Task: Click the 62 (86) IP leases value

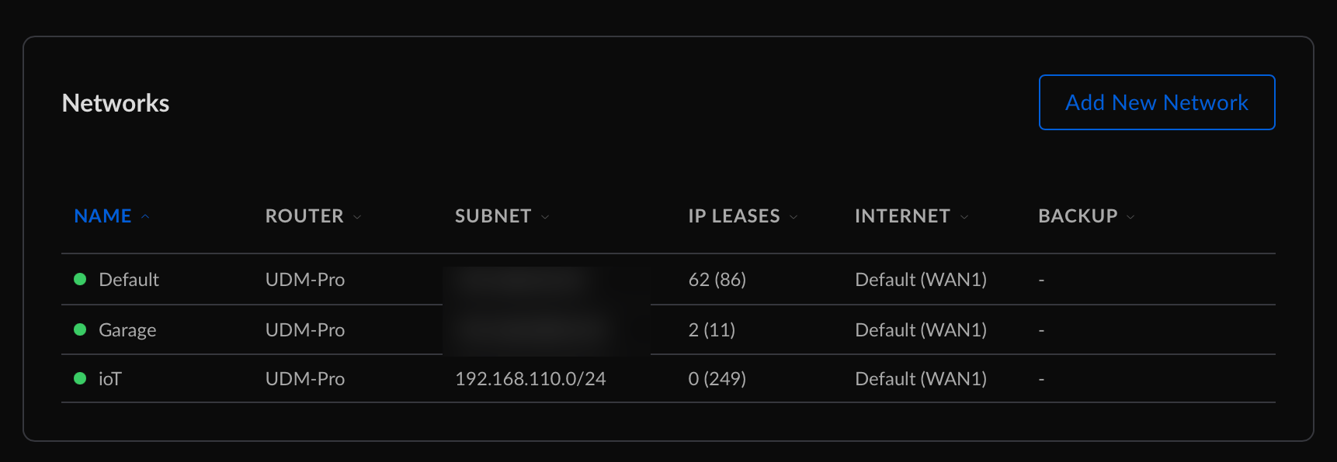Action: click(717, 279)
